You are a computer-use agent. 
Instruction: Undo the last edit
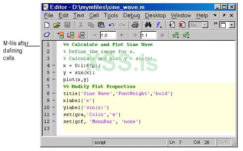(x=112, y=25)
